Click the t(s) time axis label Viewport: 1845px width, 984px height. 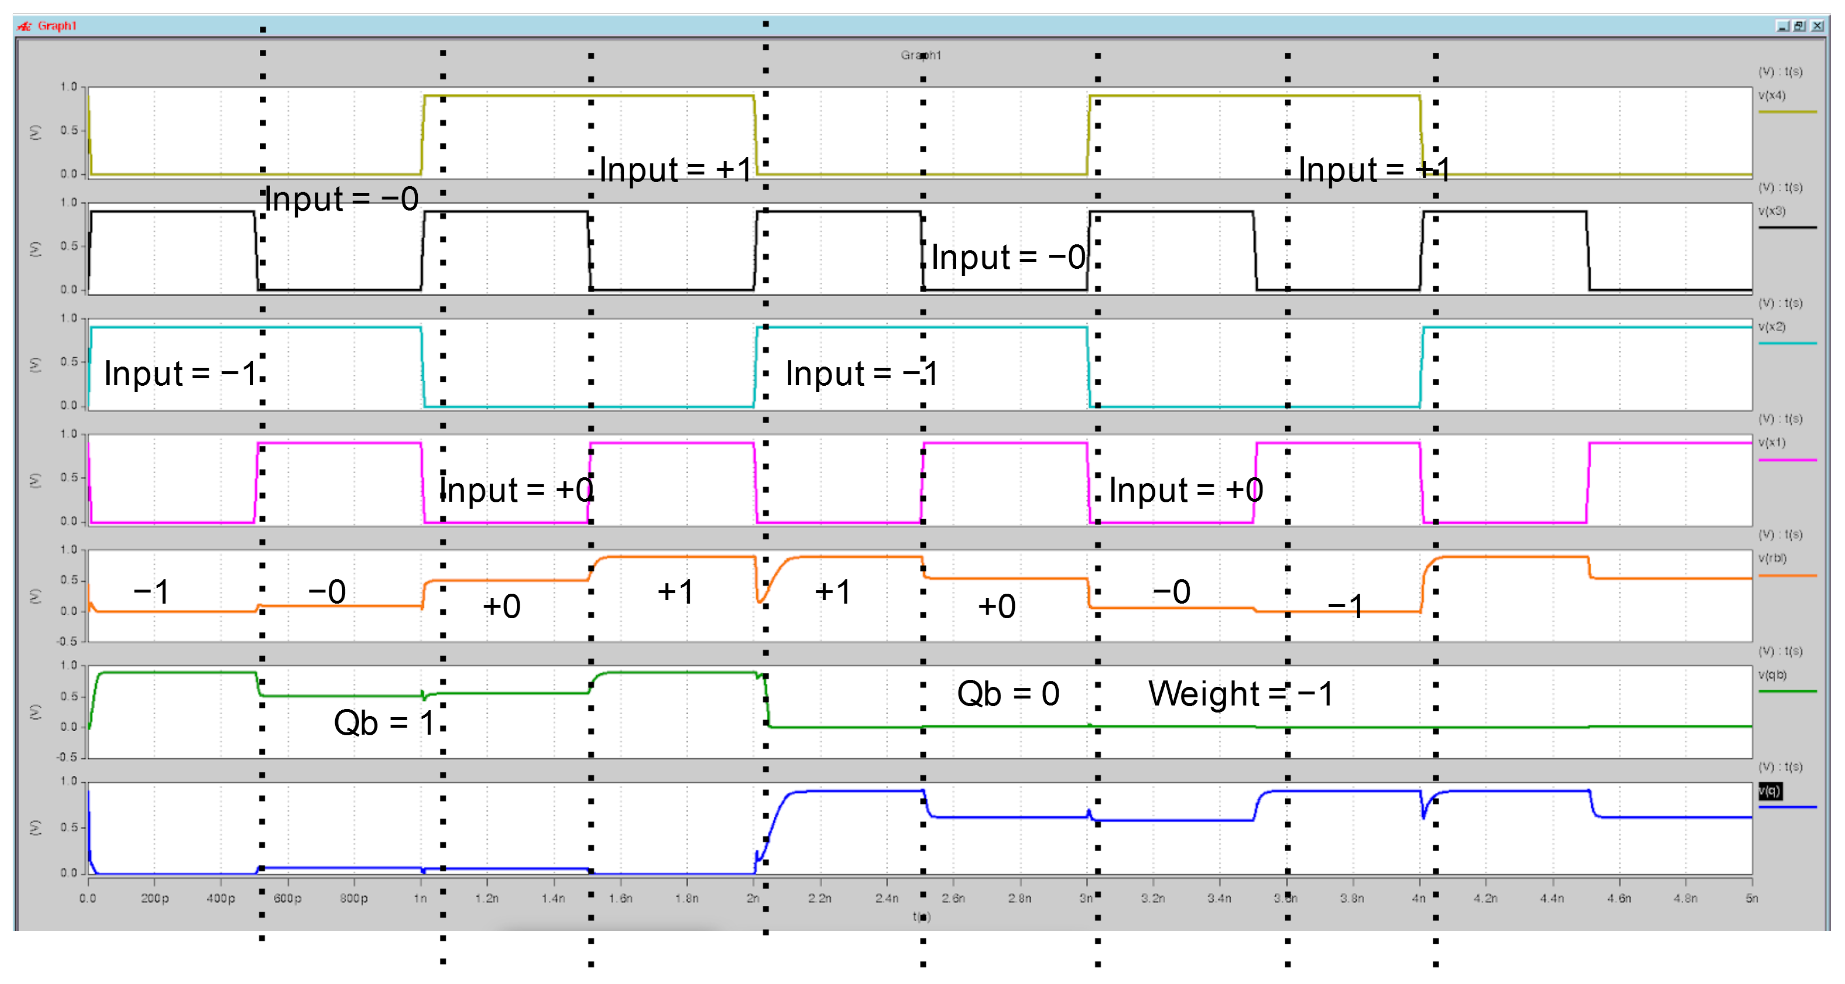[922, 917]
